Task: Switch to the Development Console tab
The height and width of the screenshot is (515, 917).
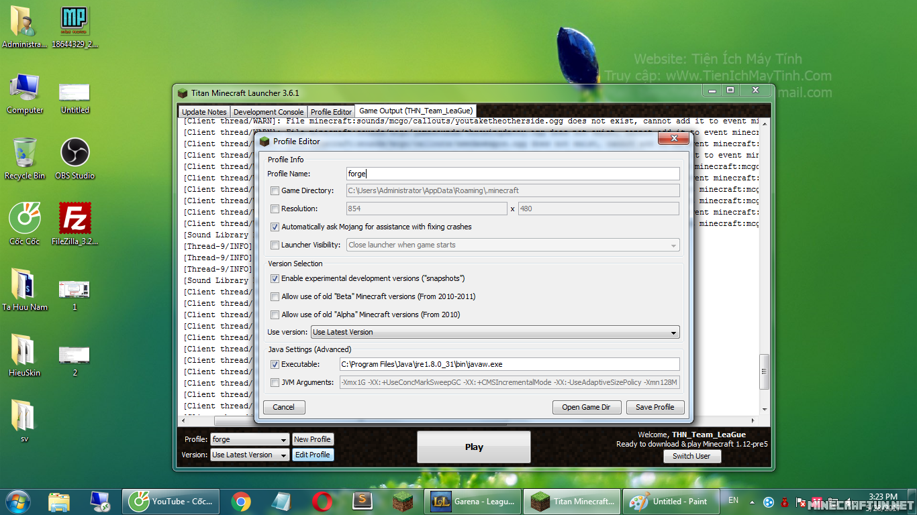Action: tap(268, 112)
